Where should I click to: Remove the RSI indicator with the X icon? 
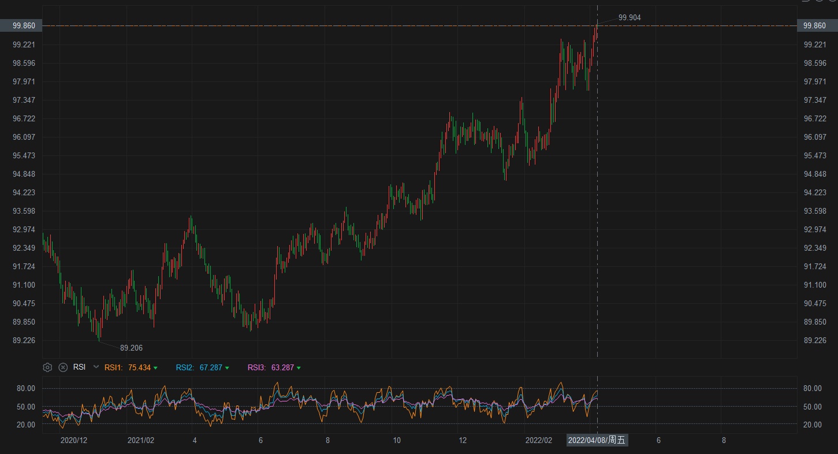(63, 367)
